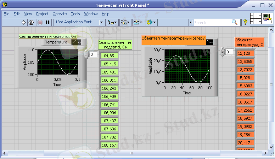
Task: Click index stepper of temperature array
Action: [223, 52]
